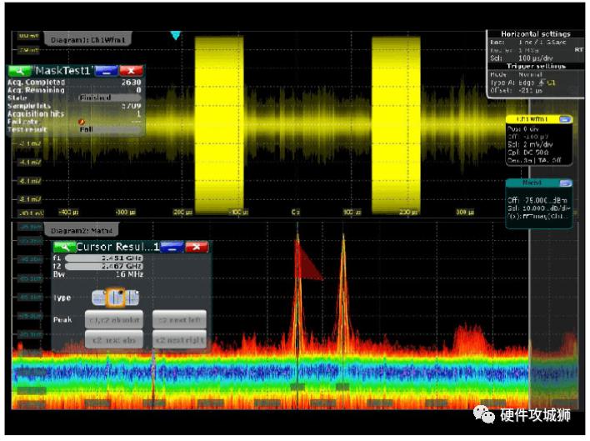Close the Cursor Results box
This screenshot has width=590, height=441.
coord(197,247)
